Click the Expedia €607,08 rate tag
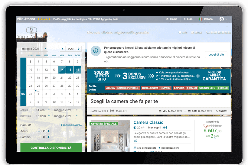 click(185, 88)
